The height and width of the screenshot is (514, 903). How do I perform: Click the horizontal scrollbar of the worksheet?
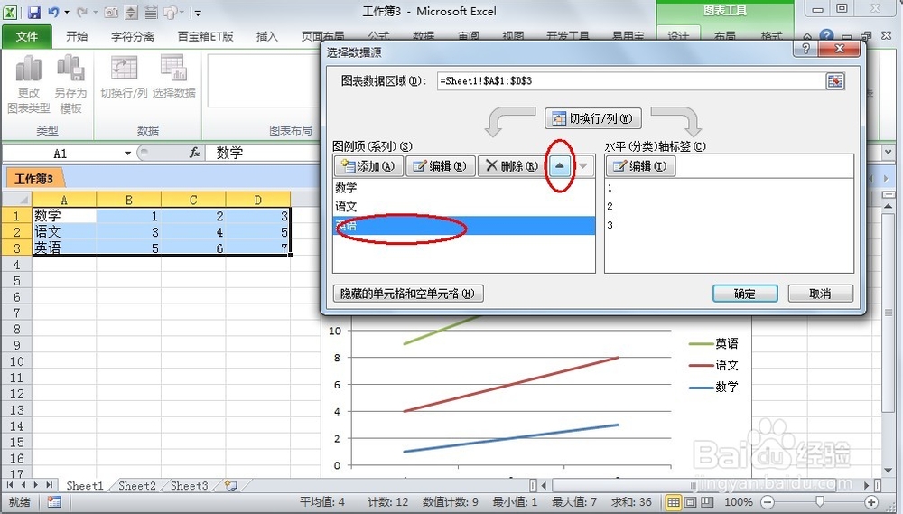[703, 485]
